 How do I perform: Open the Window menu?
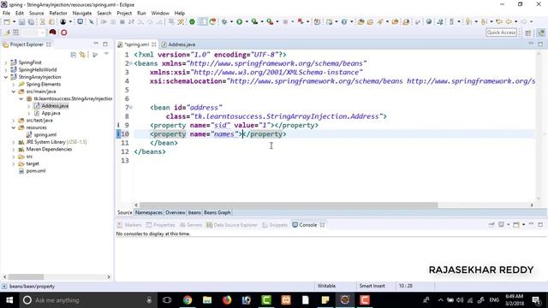click(x=160, y=13)
